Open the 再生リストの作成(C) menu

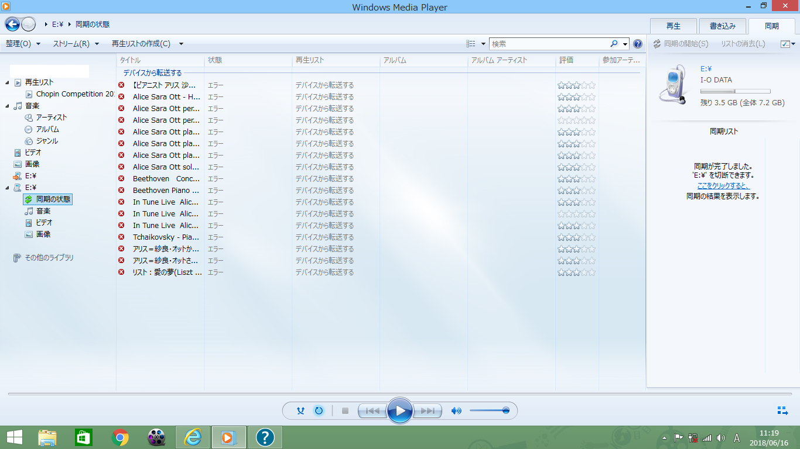coord(141,44)
